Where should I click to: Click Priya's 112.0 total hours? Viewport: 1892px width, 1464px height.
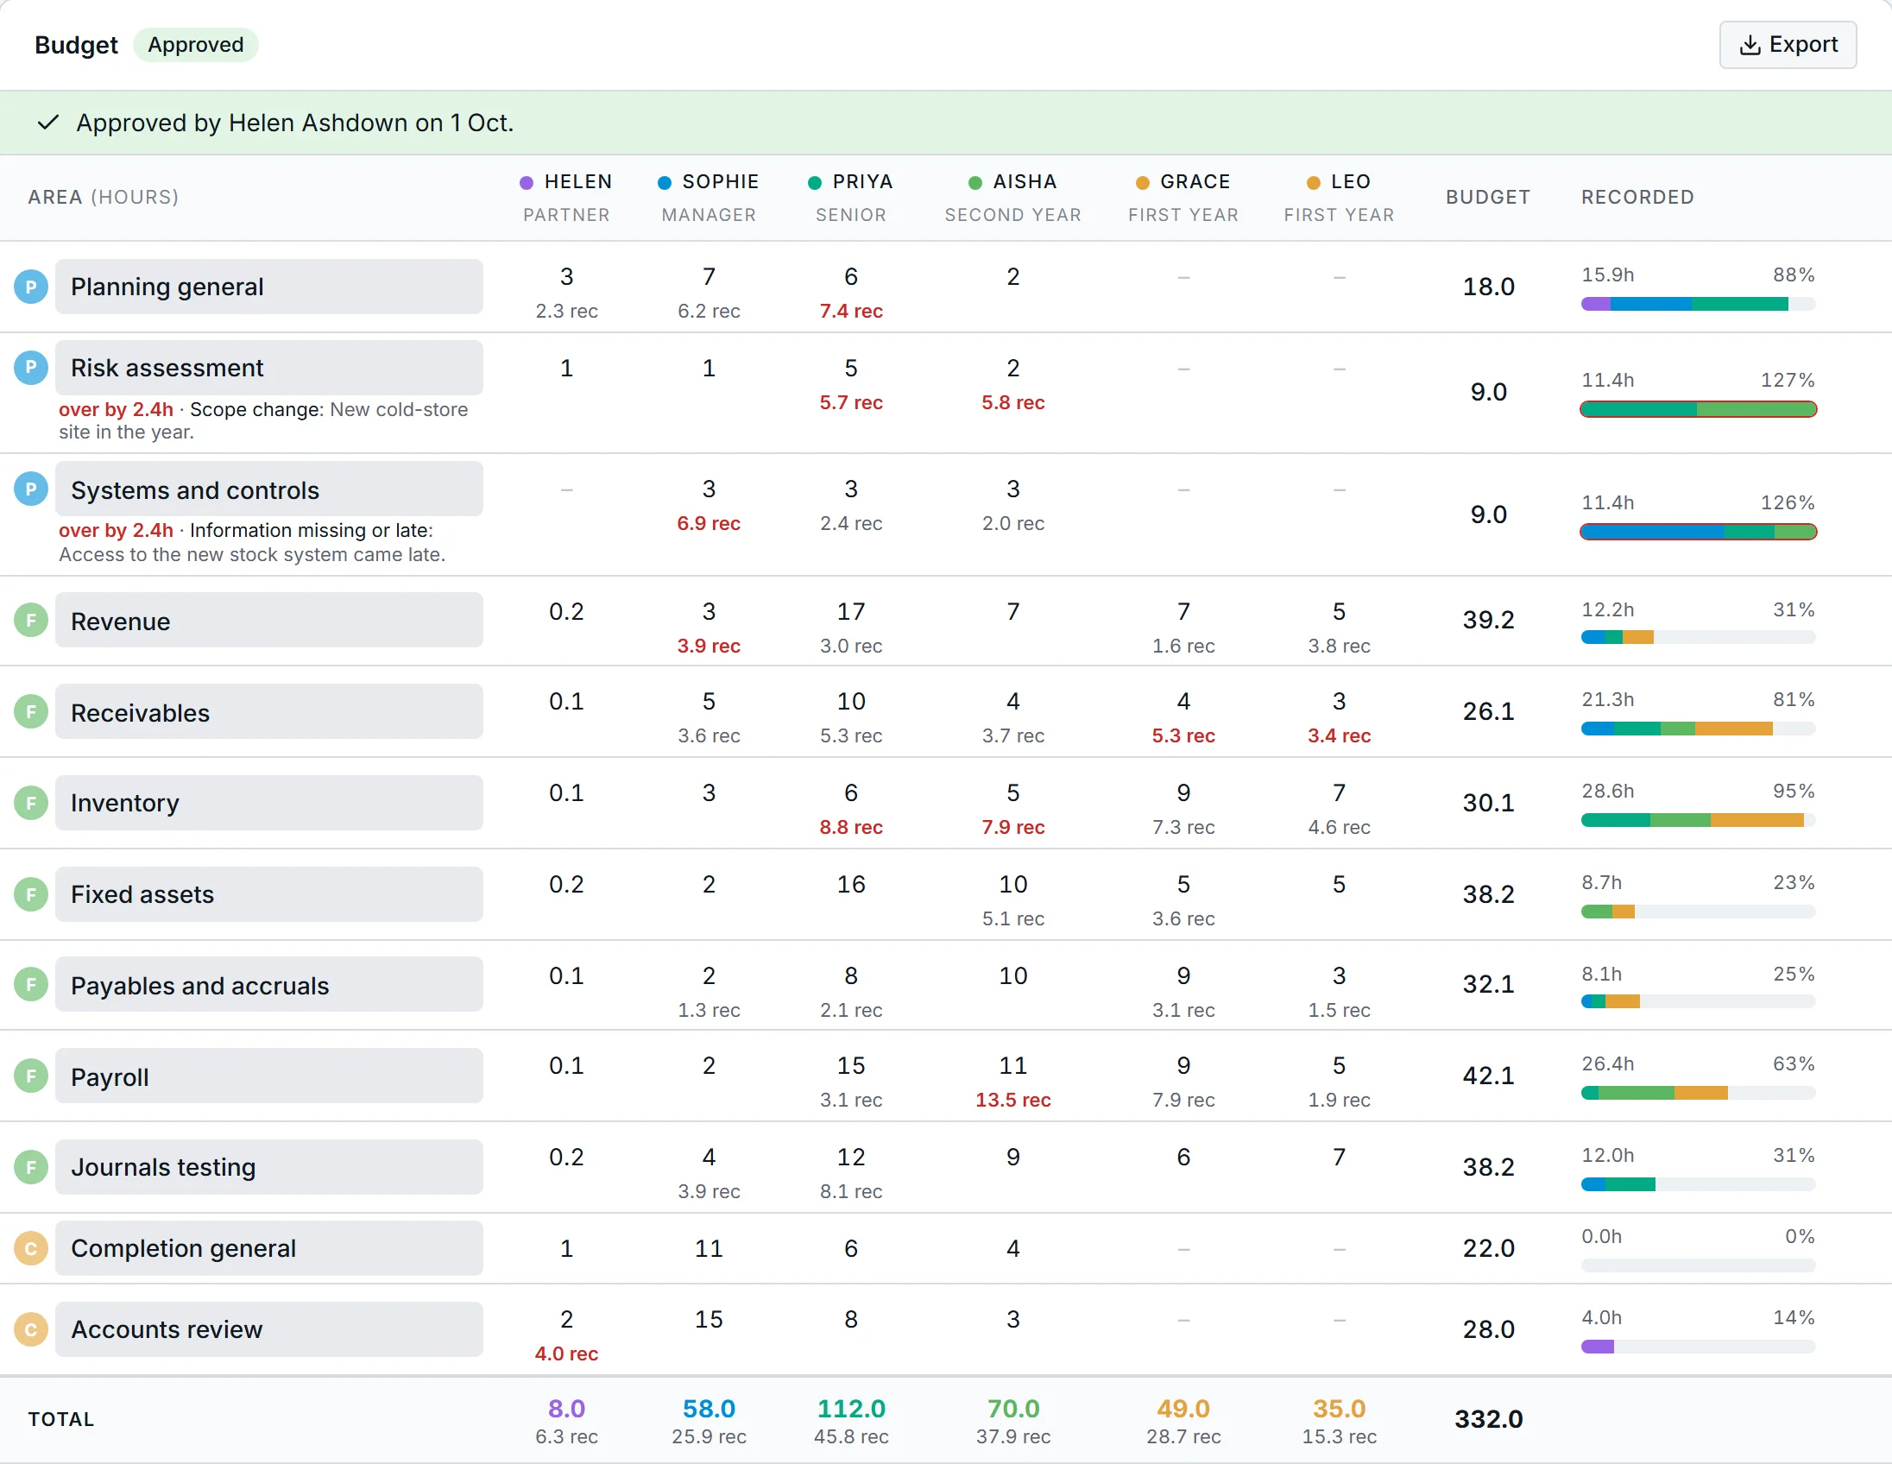pos(851,1410)
